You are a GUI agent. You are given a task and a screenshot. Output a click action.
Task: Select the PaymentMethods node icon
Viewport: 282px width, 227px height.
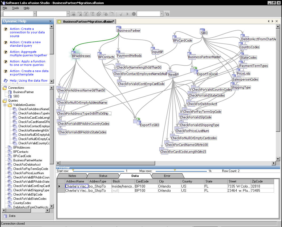pos(118,52)
